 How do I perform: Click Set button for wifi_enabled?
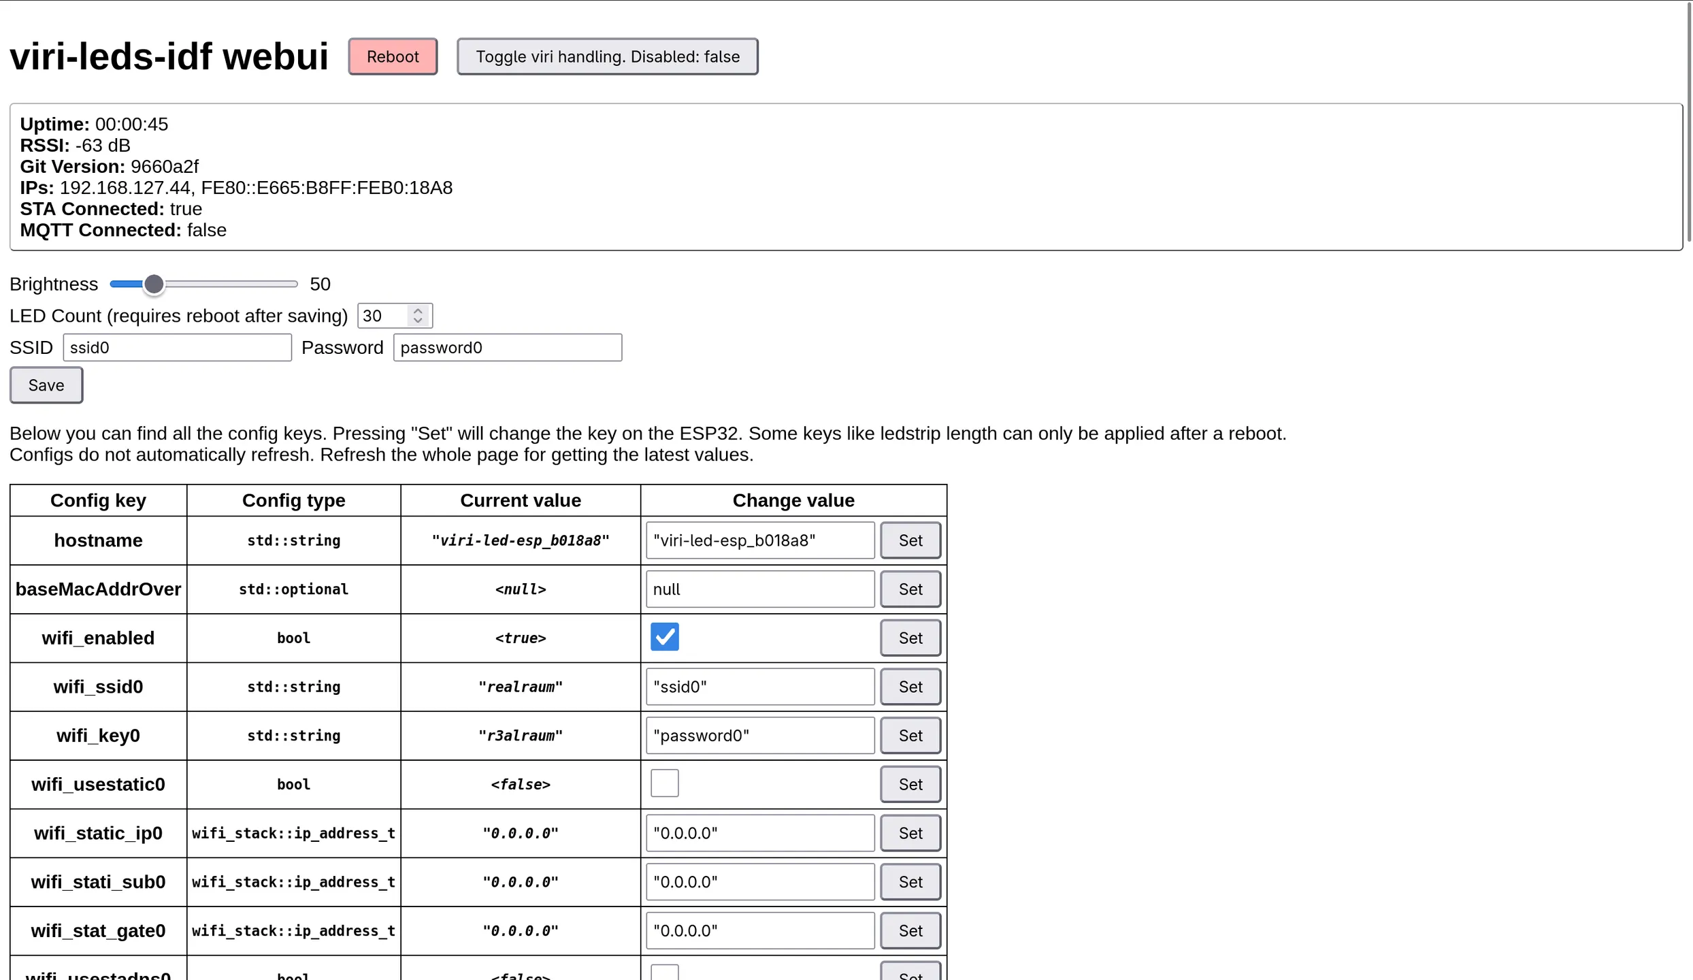[910, 638]
